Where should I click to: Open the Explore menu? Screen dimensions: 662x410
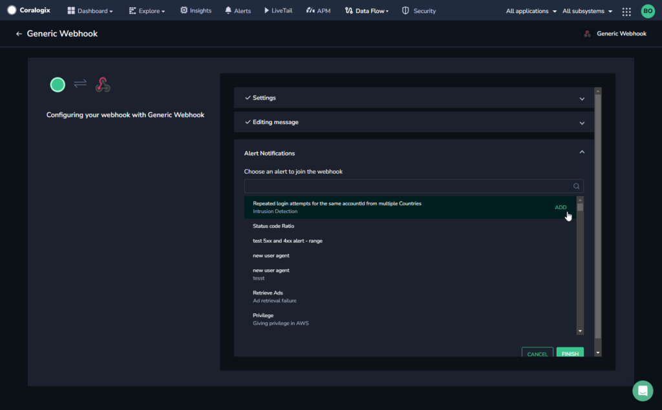coord(147,11)
